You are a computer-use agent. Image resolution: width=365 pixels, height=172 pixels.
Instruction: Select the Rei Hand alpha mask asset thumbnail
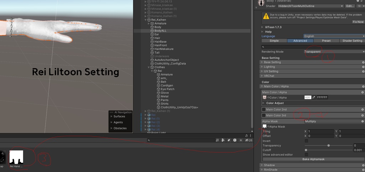pos(16,157)
